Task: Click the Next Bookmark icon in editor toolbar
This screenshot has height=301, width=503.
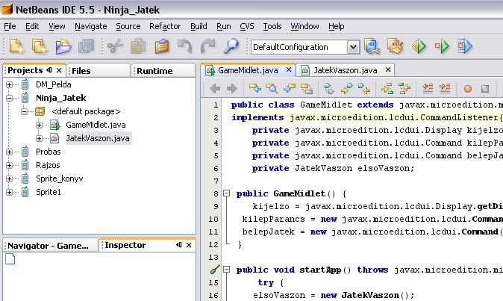Action: pos(346,89)
